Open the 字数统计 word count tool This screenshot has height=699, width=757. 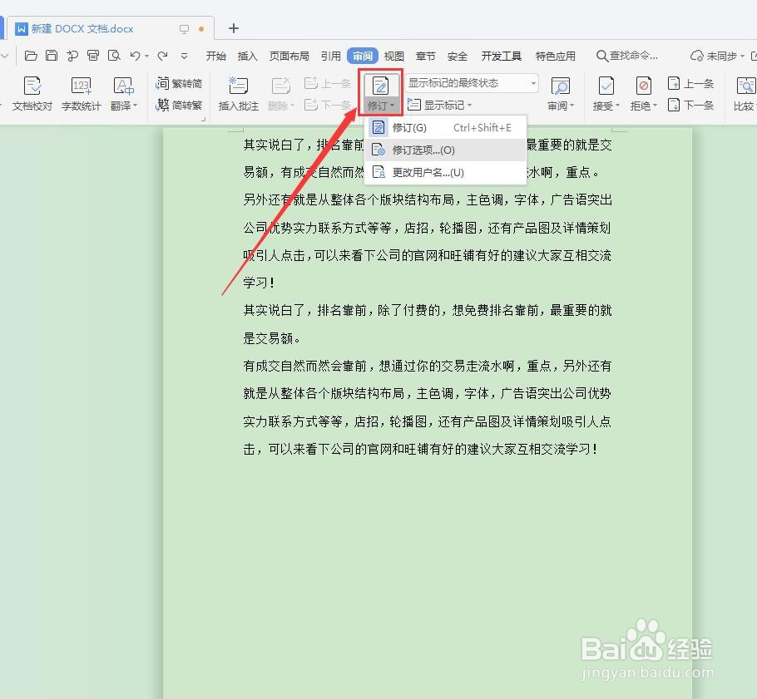(x=81, y=91)
